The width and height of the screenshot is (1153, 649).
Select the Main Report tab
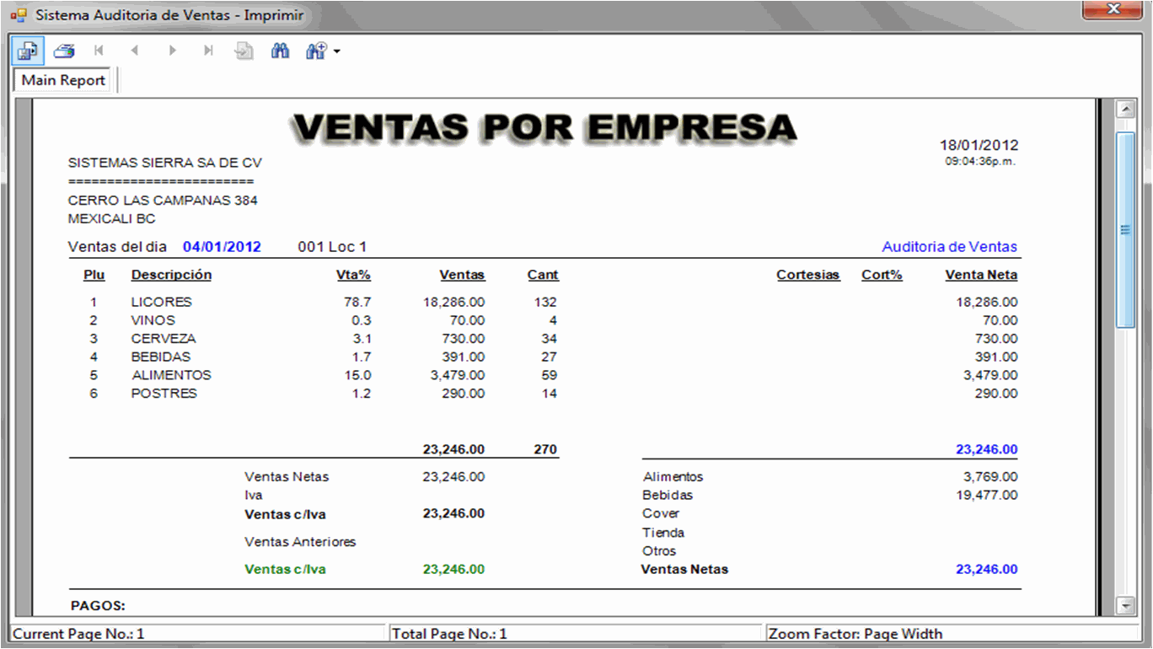tap(63, 80)
